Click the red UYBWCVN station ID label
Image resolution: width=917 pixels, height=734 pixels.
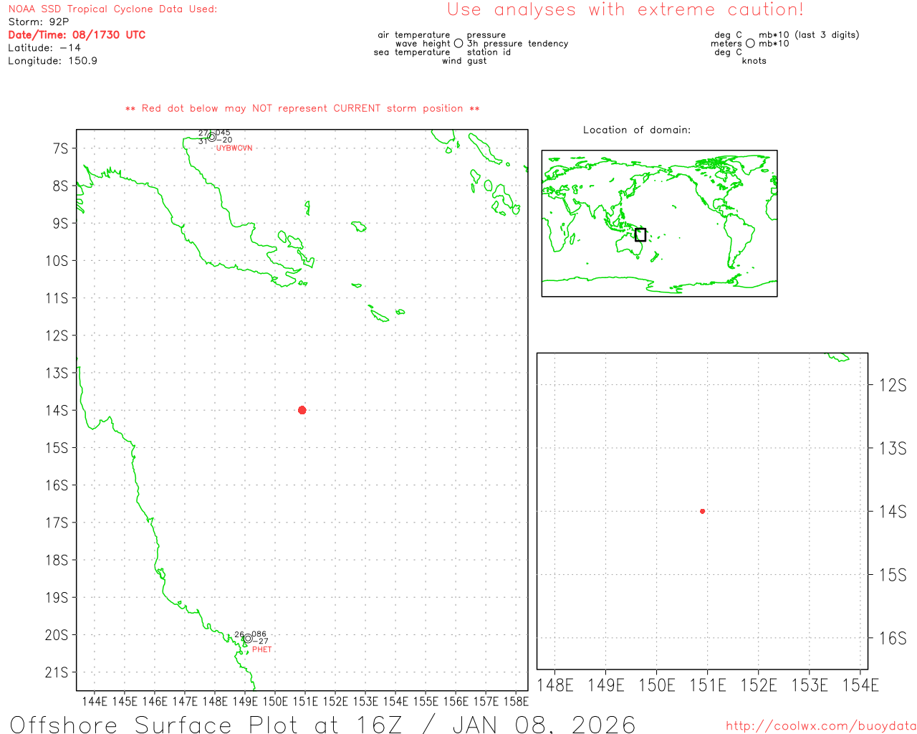(234, 148)
